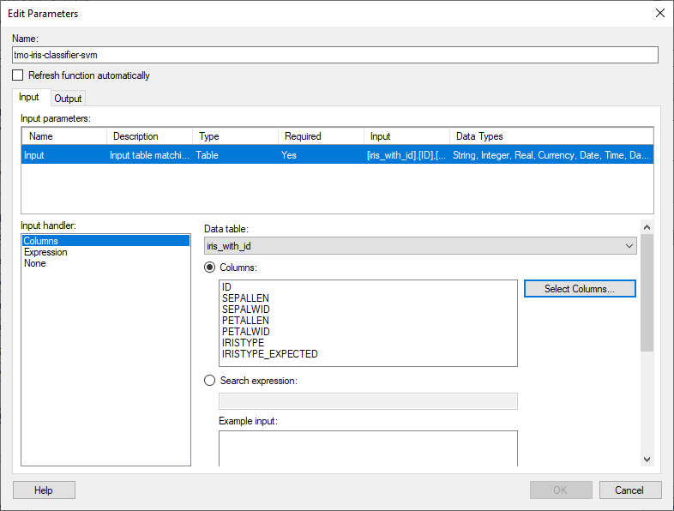Select the Search expression radio button

point(210,381)
